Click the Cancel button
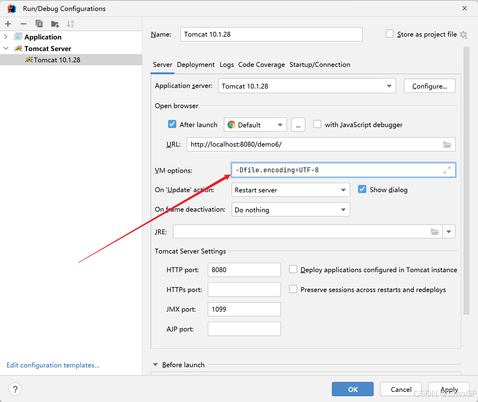This screenshot has width=478, height=402. (401, 389)
